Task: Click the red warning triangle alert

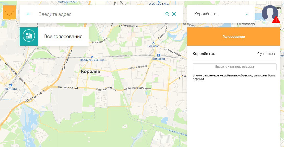Action: pyautogui.click(x=276, y=20)
